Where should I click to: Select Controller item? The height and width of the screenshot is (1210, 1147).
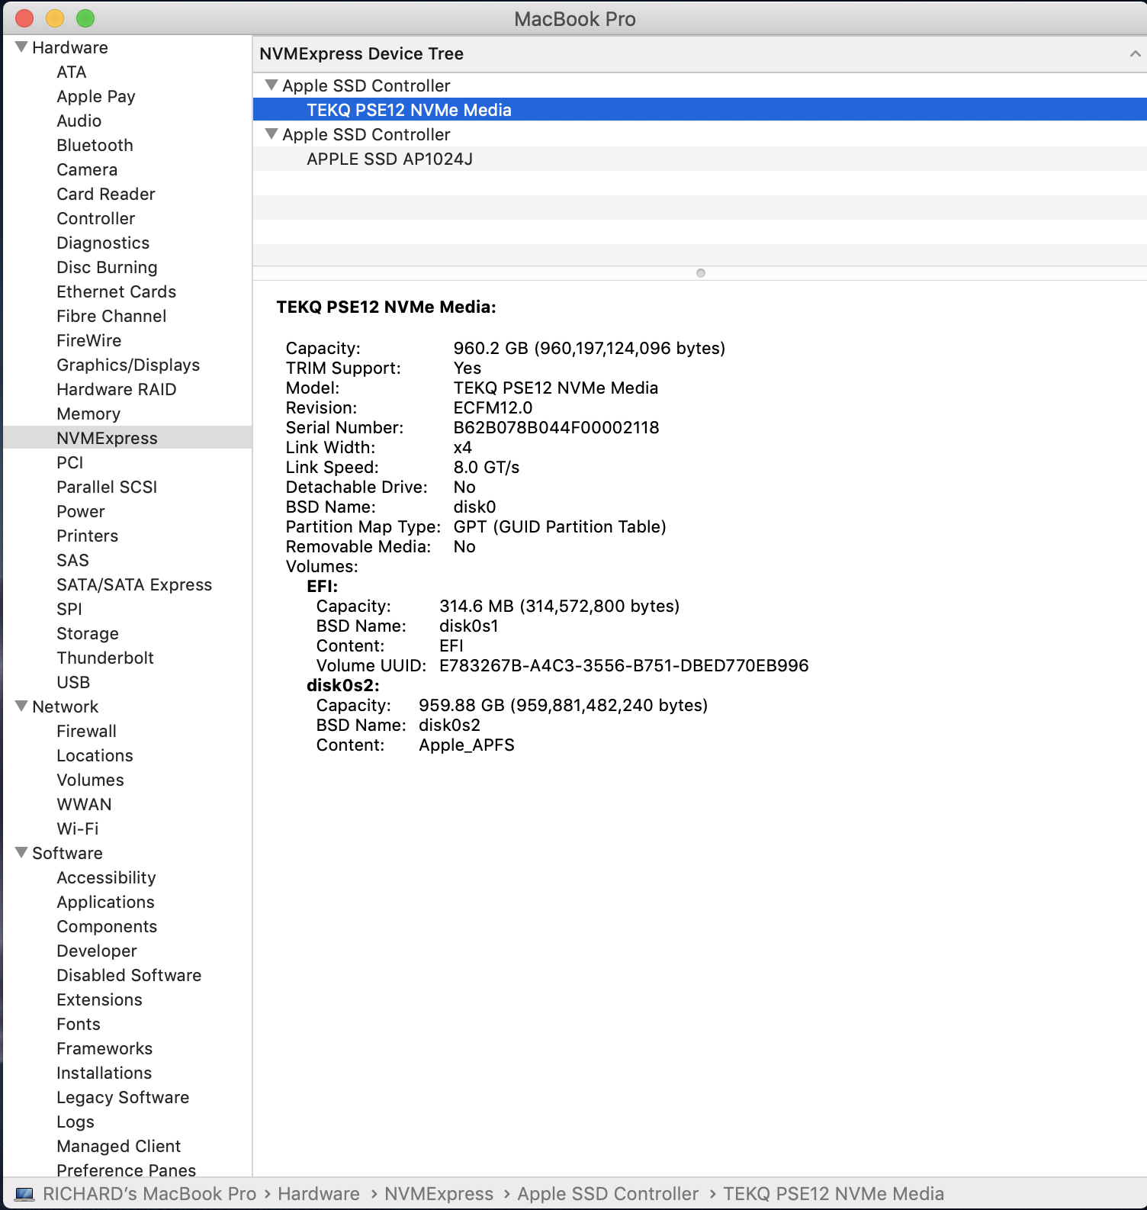point(95,218)
